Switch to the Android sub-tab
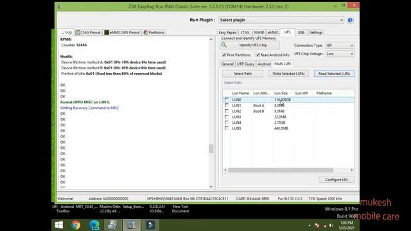The image size is (411, 231). pos(264,64)
